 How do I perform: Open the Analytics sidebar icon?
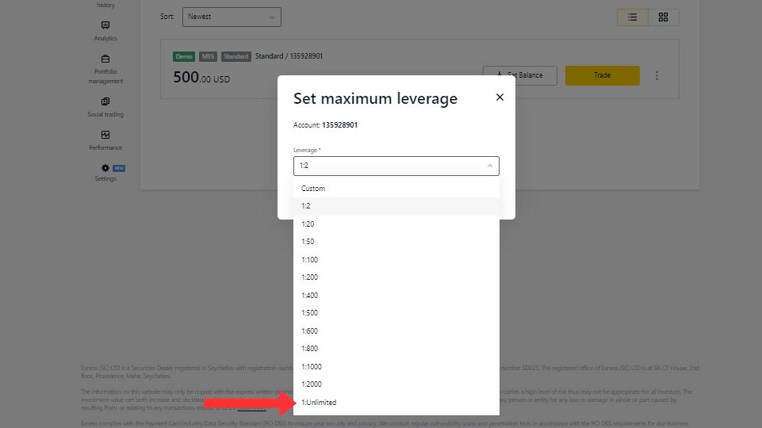pos(105,25)
